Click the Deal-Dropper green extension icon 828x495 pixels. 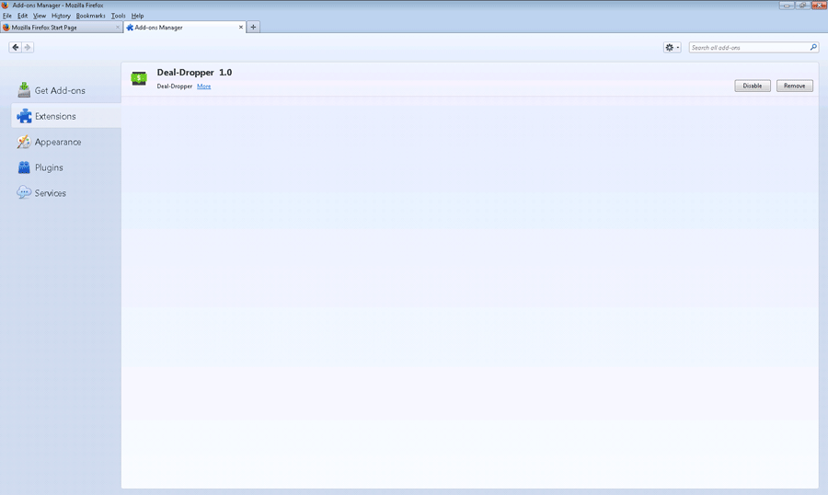click(139, 78)
